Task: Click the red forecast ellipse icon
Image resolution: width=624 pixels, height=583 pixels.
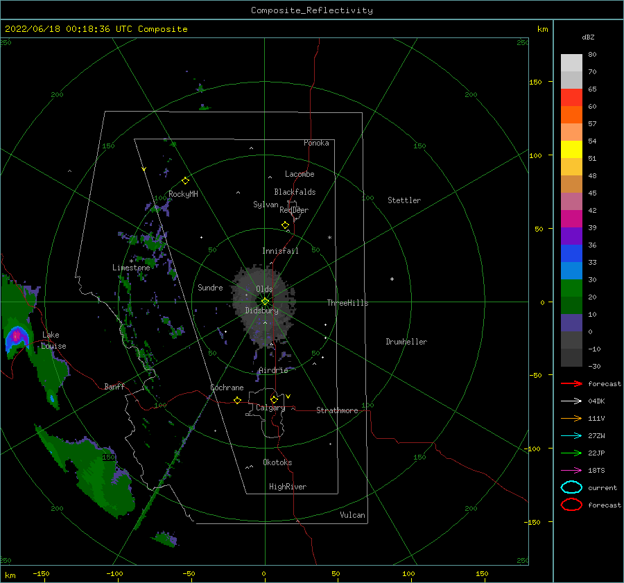Action: tap(571, 505)
